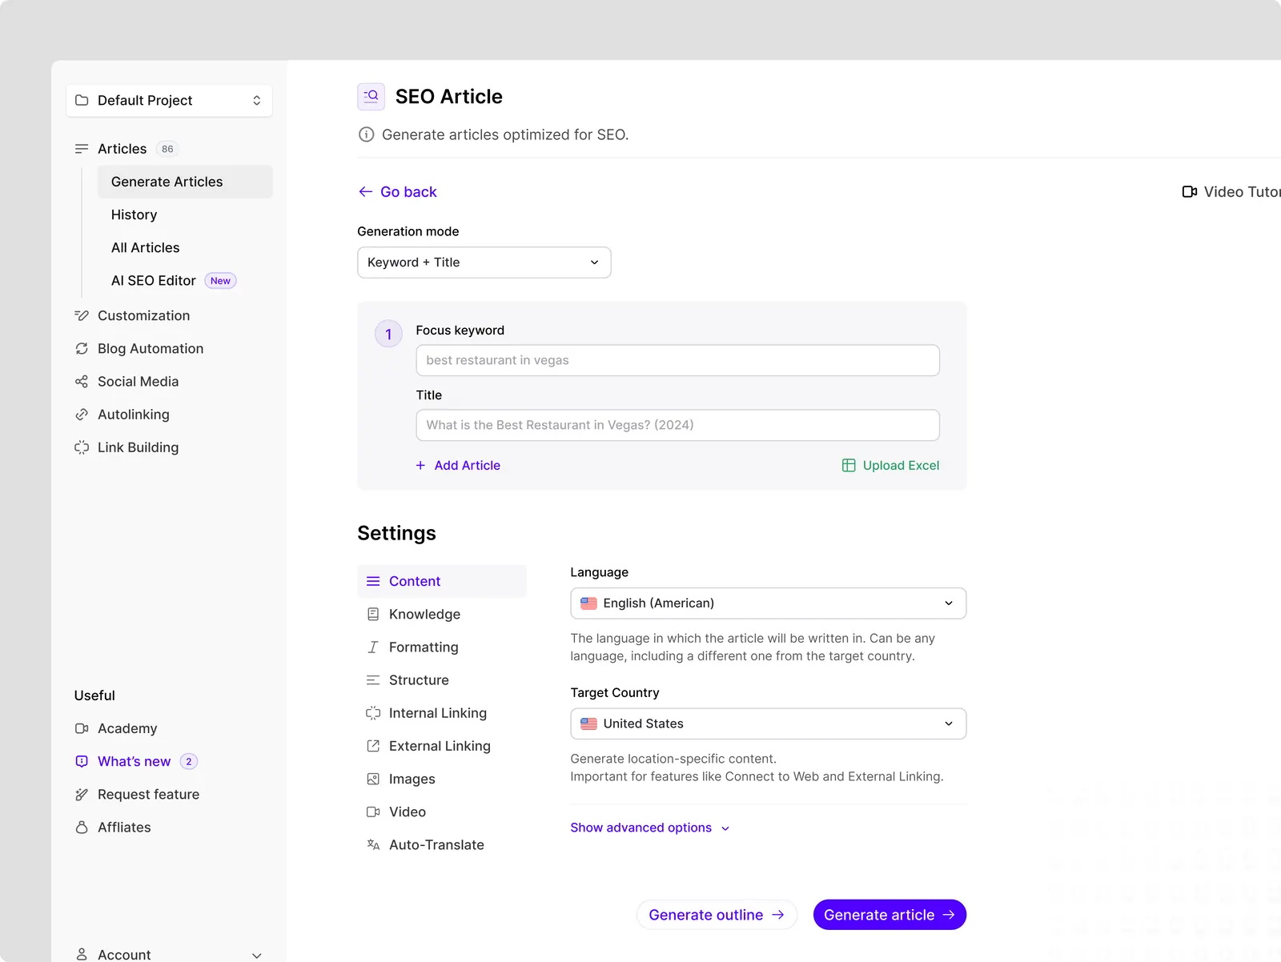The image size is (1281, 962).
Task: Open the Target Country dropdown
Action: click(x=769, y=724)
